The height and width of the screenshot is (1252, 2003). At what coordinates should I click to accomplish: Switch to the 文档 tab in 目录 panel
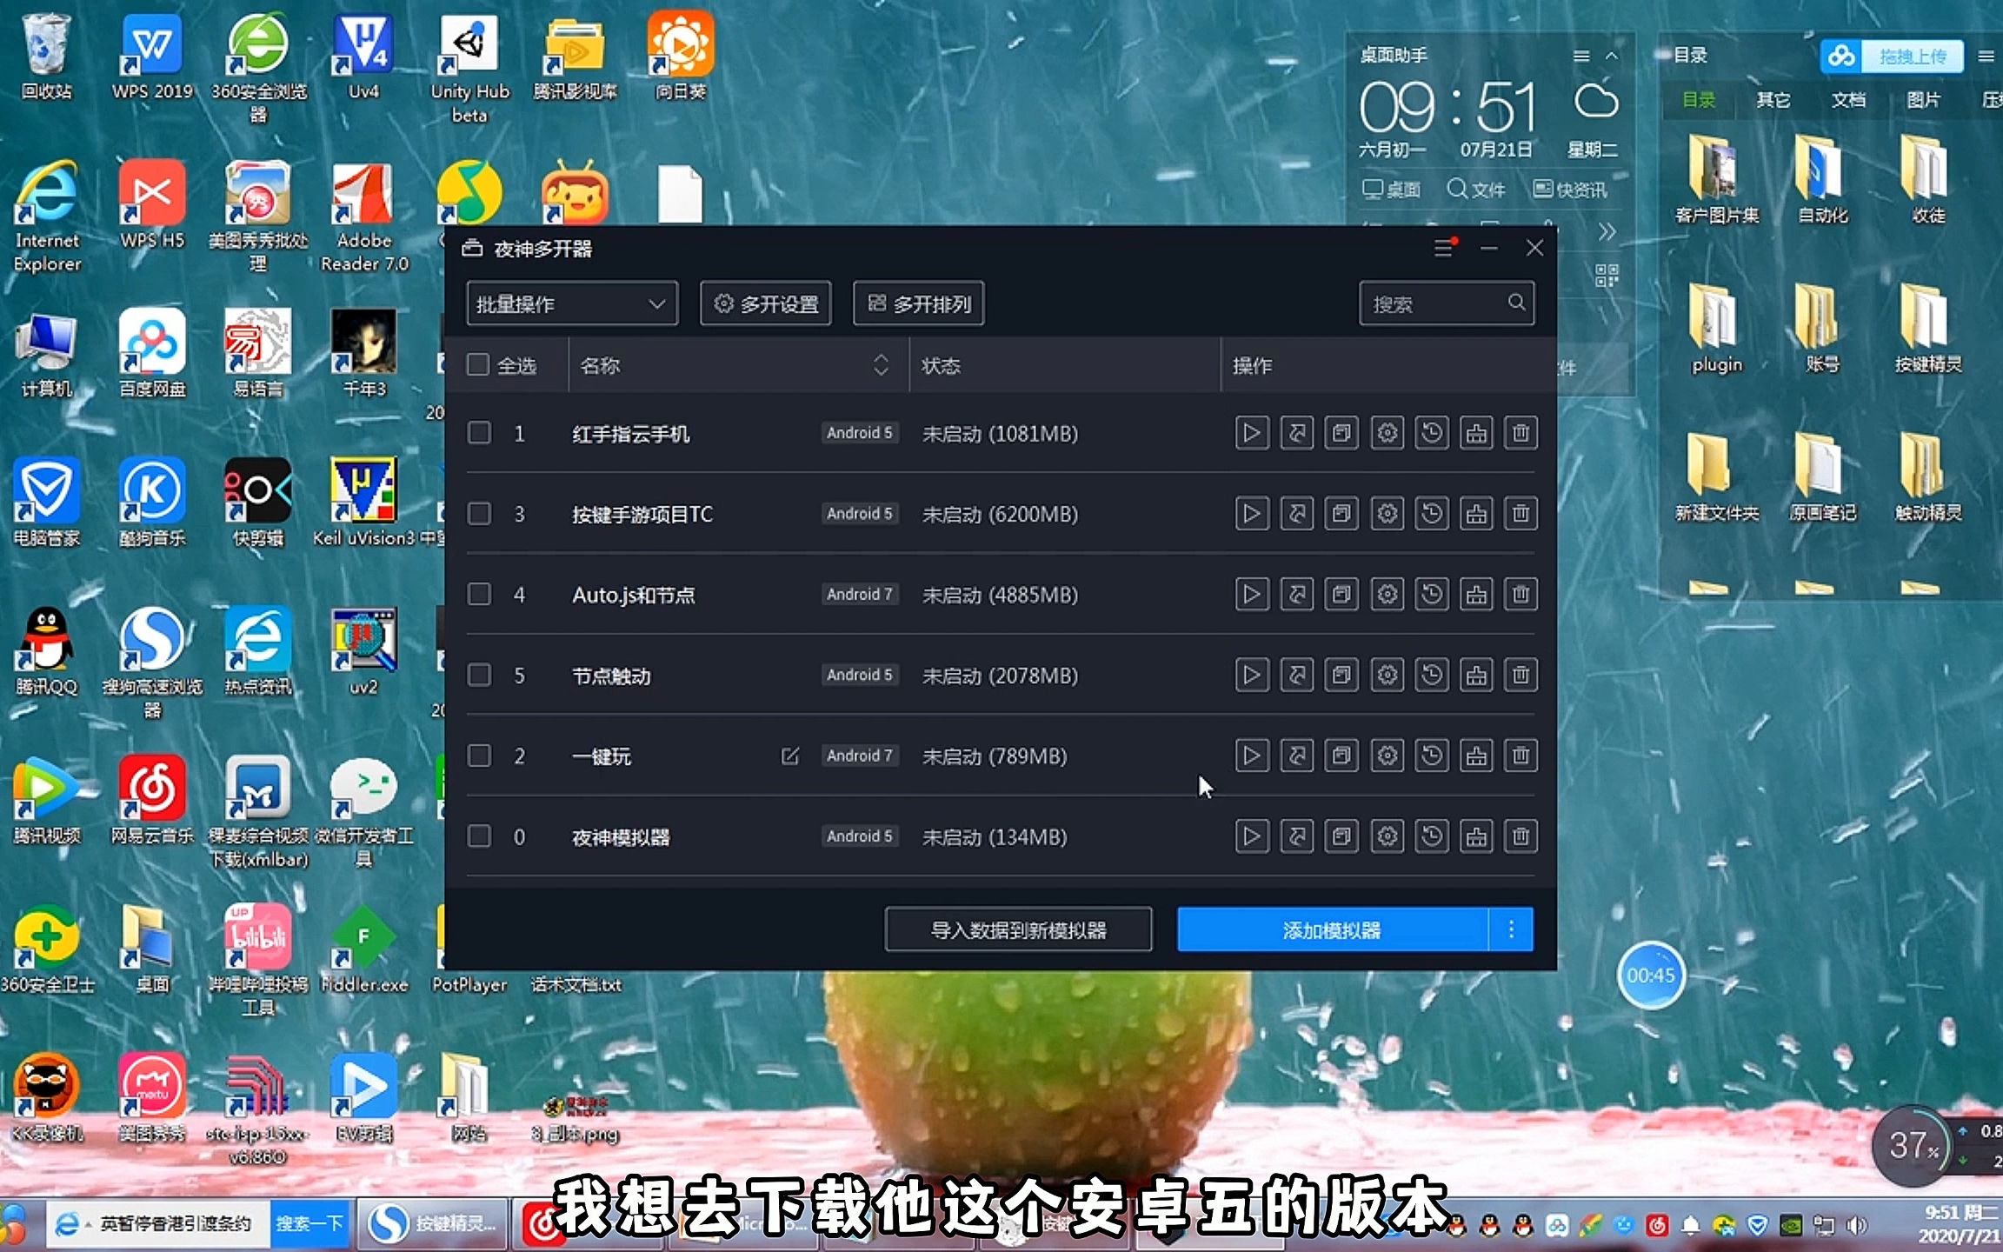click(1850, 100)
